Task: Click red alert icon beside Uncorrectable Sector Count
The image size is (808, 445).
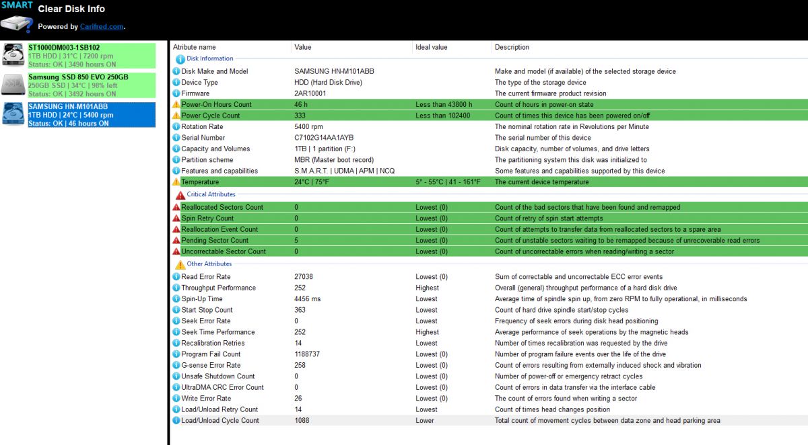Action: pyautogui.click(x=176, y=251)
